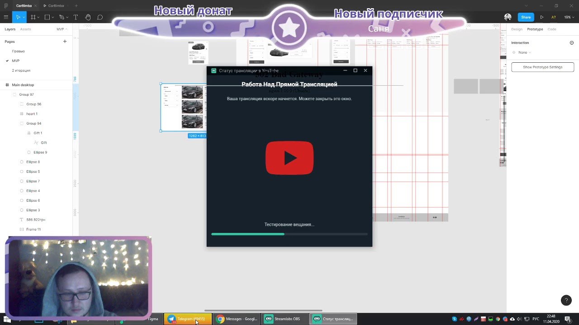Open the Figma hamburger main menu
The image size is (579, 325).
point(6,17)
